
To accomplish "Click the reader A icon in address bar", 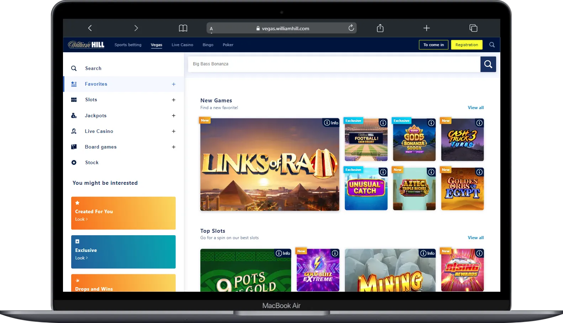I will point(211,28).
